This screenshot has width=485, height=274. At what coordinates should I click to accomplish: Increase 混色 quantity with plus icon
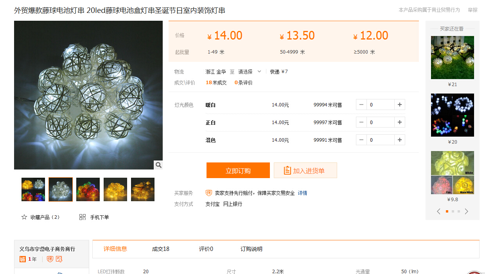(400, 140)
